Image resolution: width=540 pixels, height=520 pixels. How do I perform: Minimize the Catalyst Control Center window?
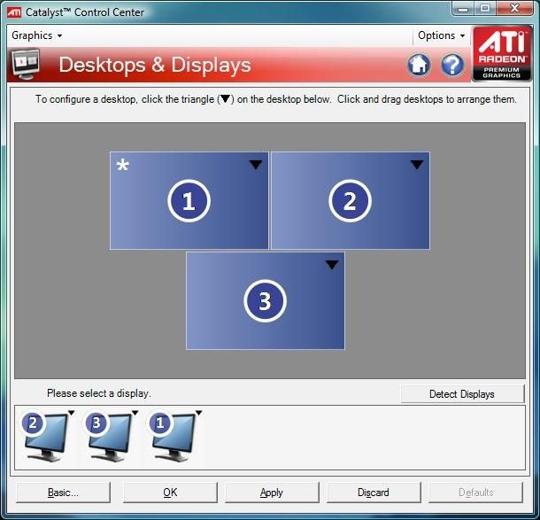point(463,8)
